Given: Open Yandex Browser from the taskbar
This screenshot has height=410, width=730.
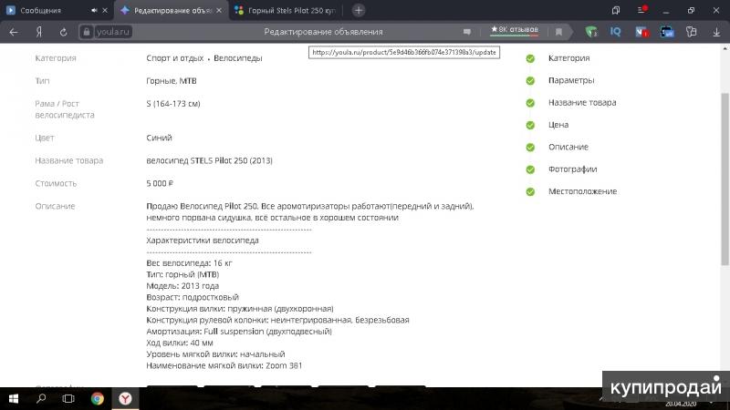Looking at the screenshot, I should [125, 398].
